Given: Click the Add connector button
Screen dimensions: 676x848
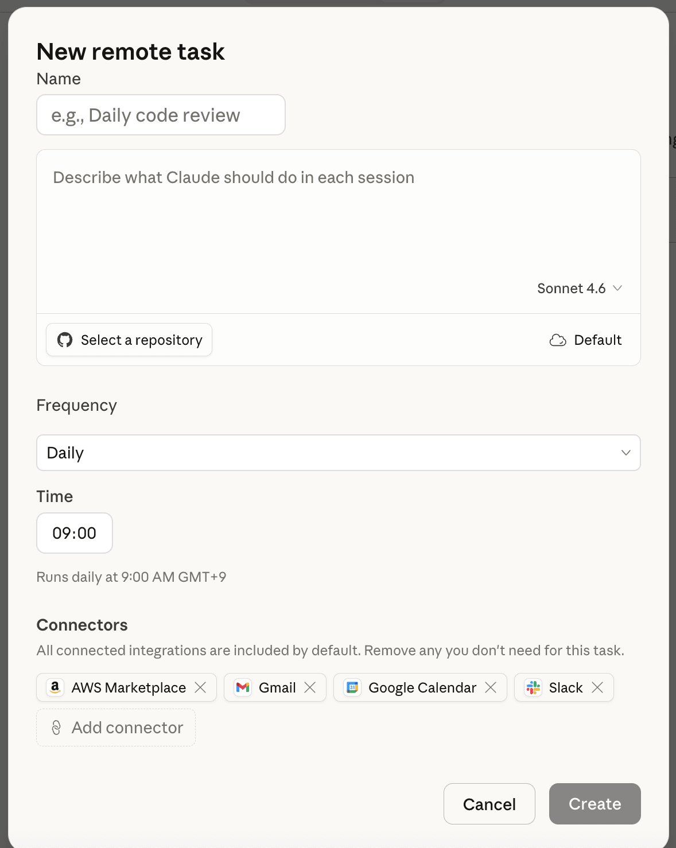Looking at the screenshot, I should tap(116, 728).
